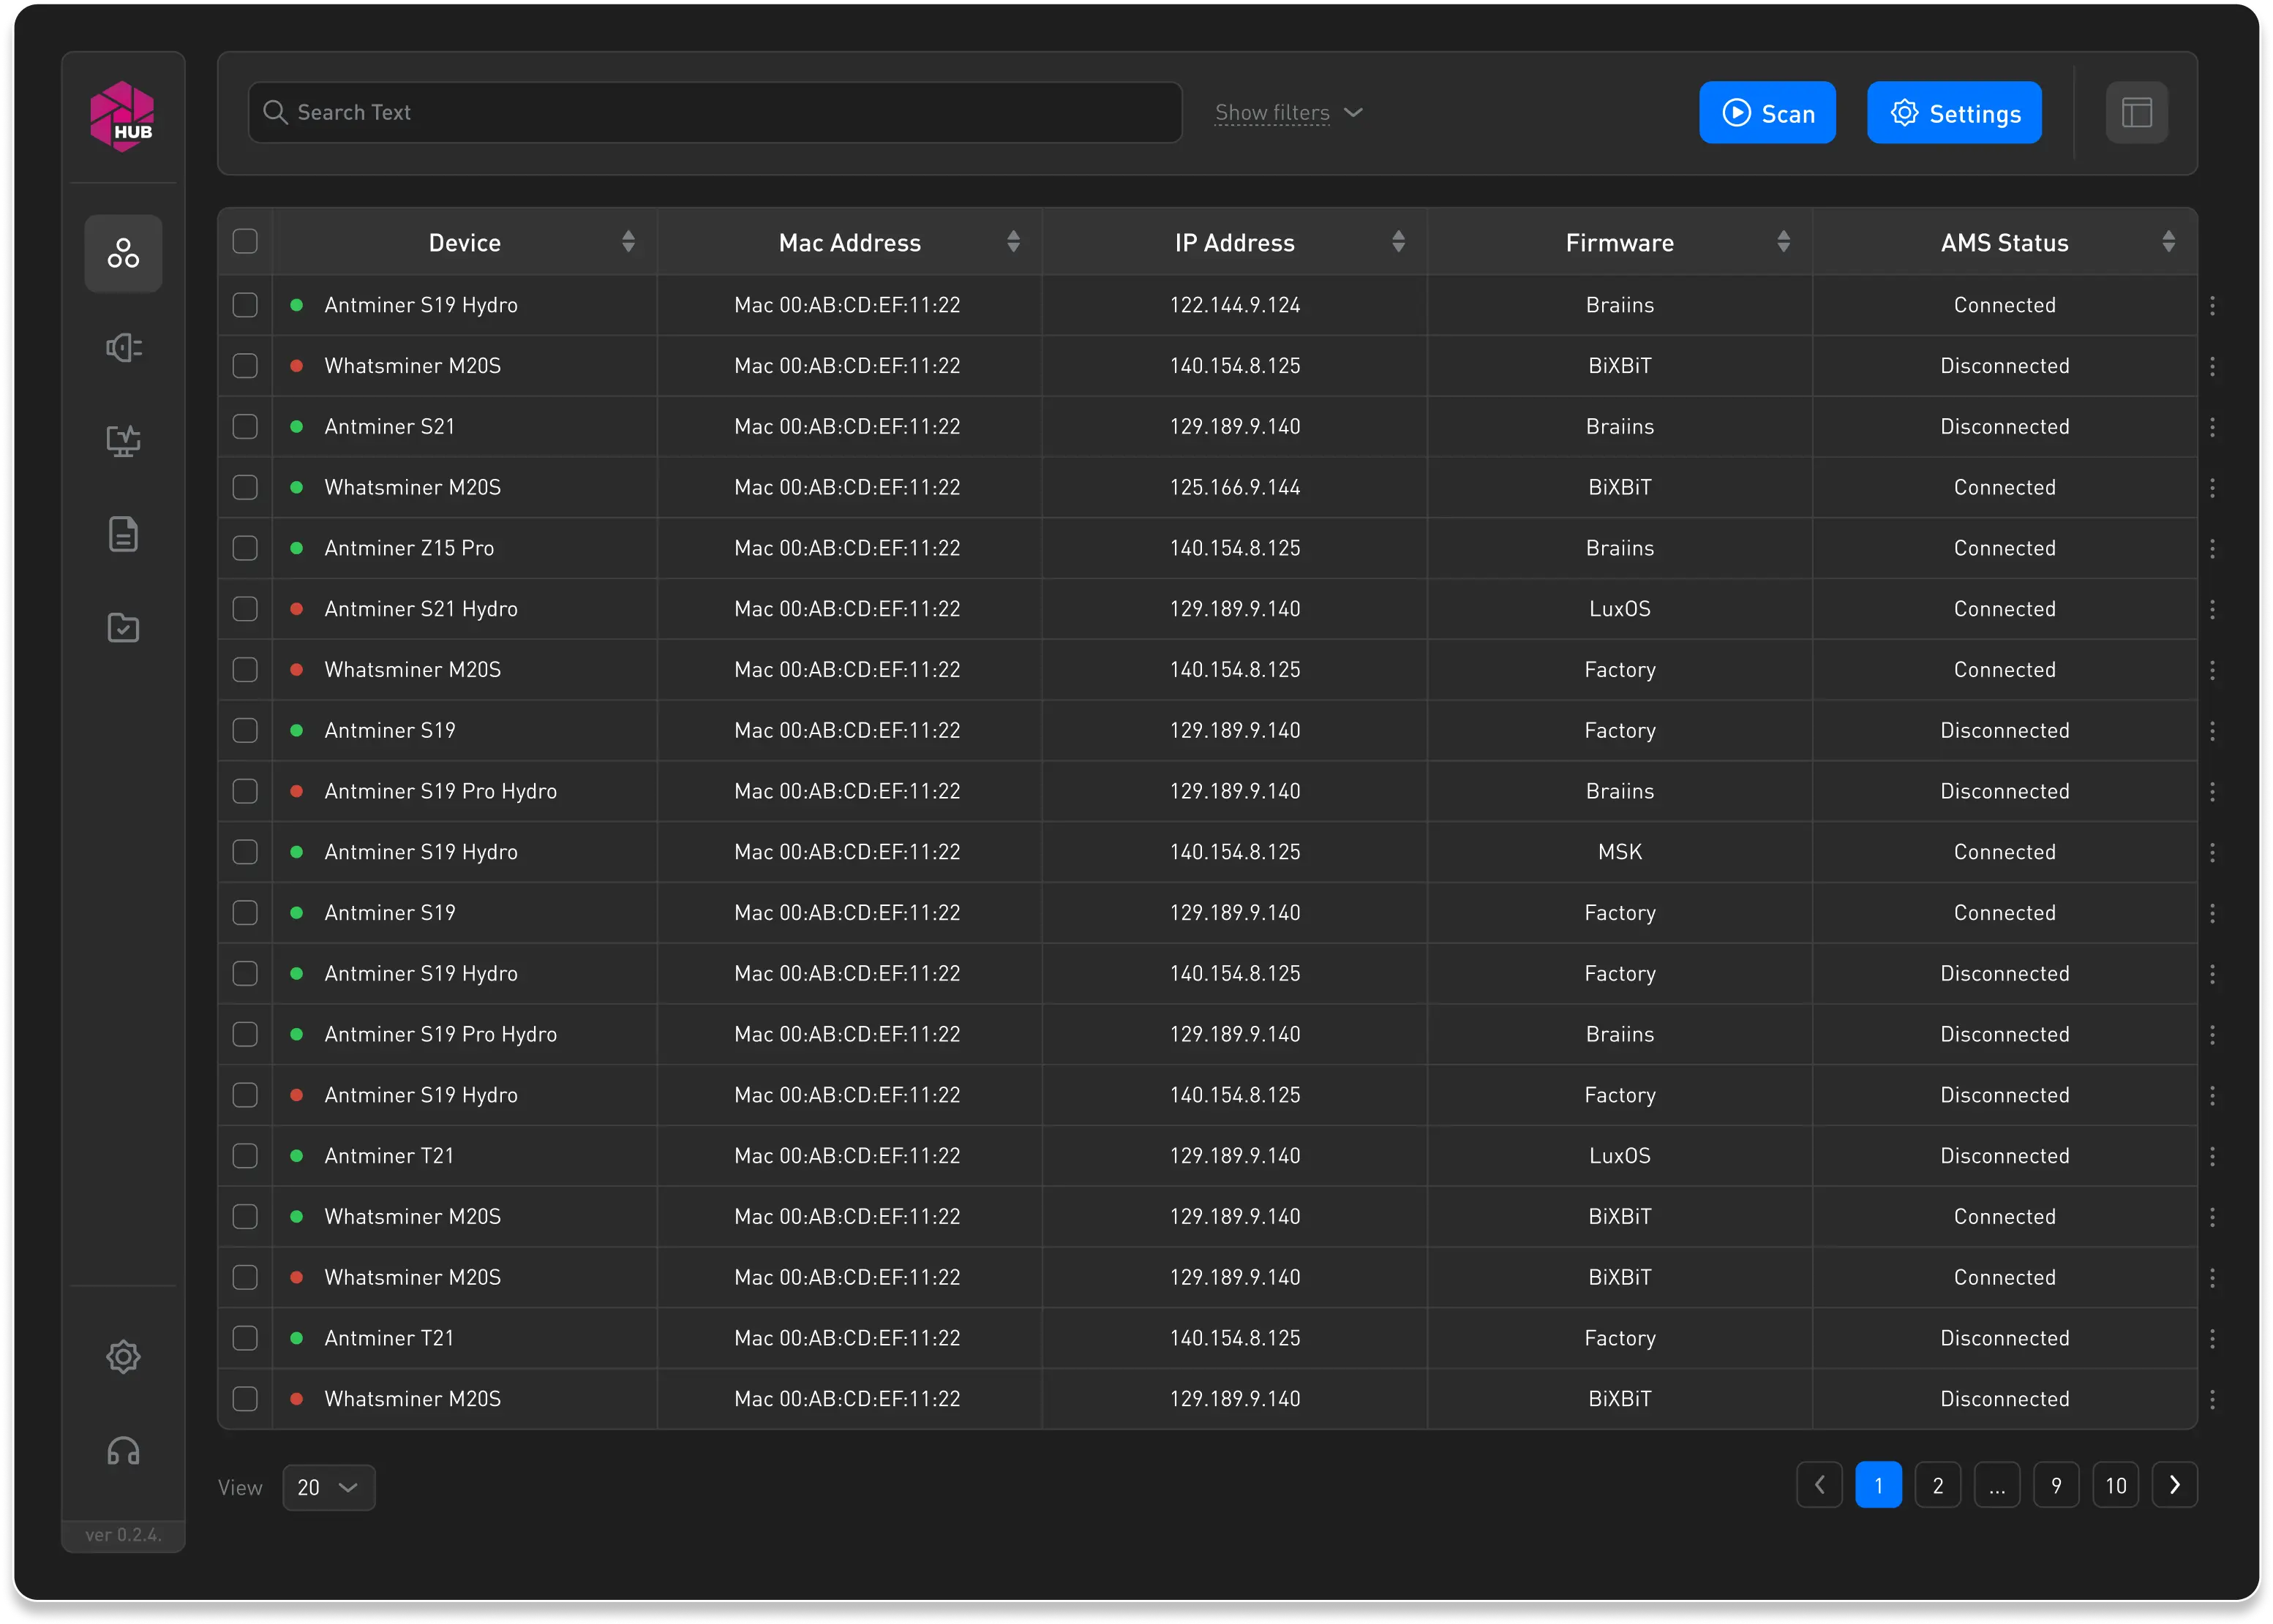This screenshot has width=2273, height=1624.
Task: Open row actions menu for Whatsminer M20S first row
Action: (2212, 365)
